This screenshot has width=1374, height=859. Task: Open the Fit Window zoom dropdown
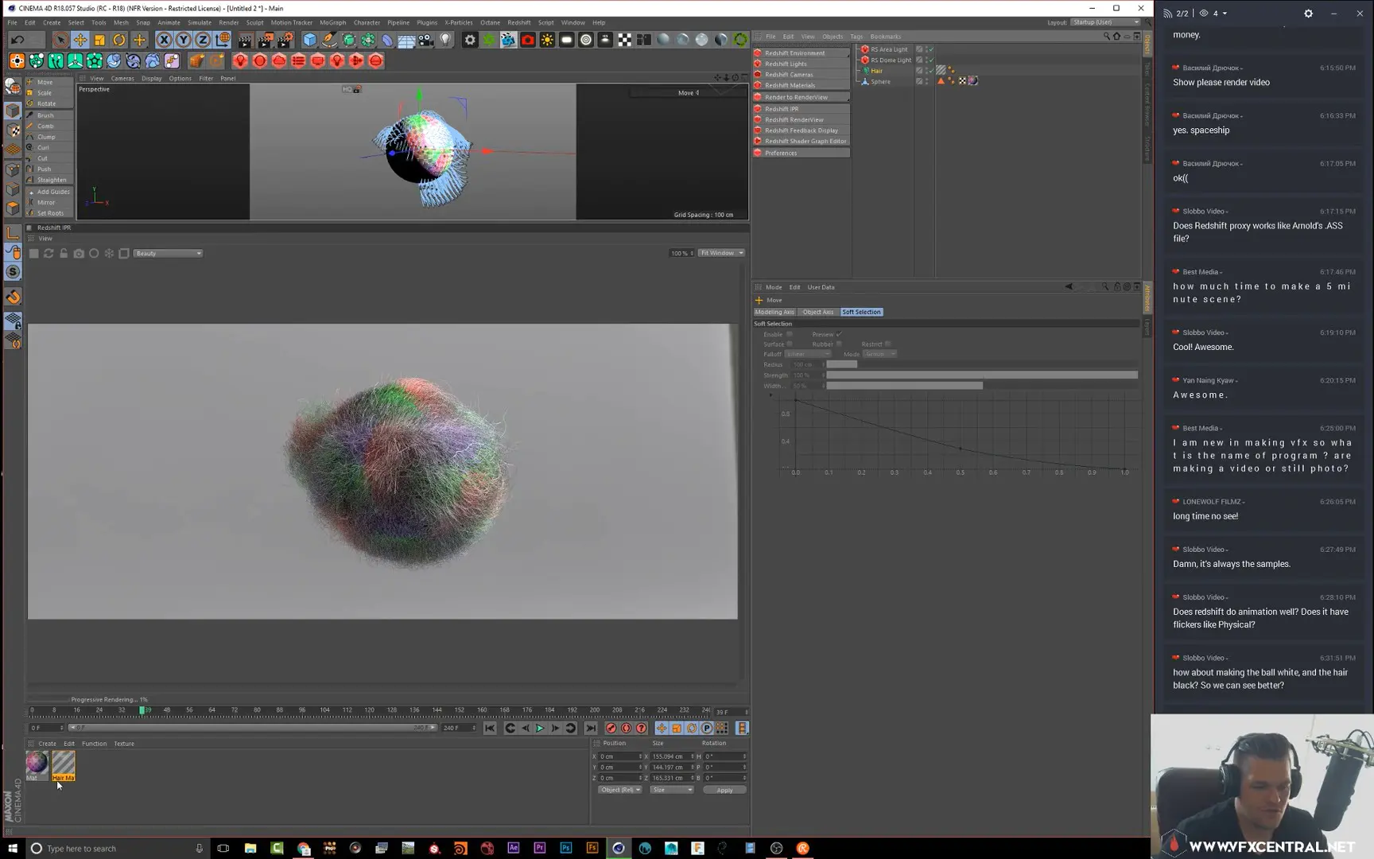[x=721, y=253]
